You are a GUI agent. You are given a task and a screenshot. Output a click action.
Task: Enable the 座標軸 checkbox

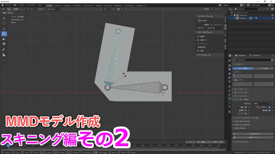[246, 110]
